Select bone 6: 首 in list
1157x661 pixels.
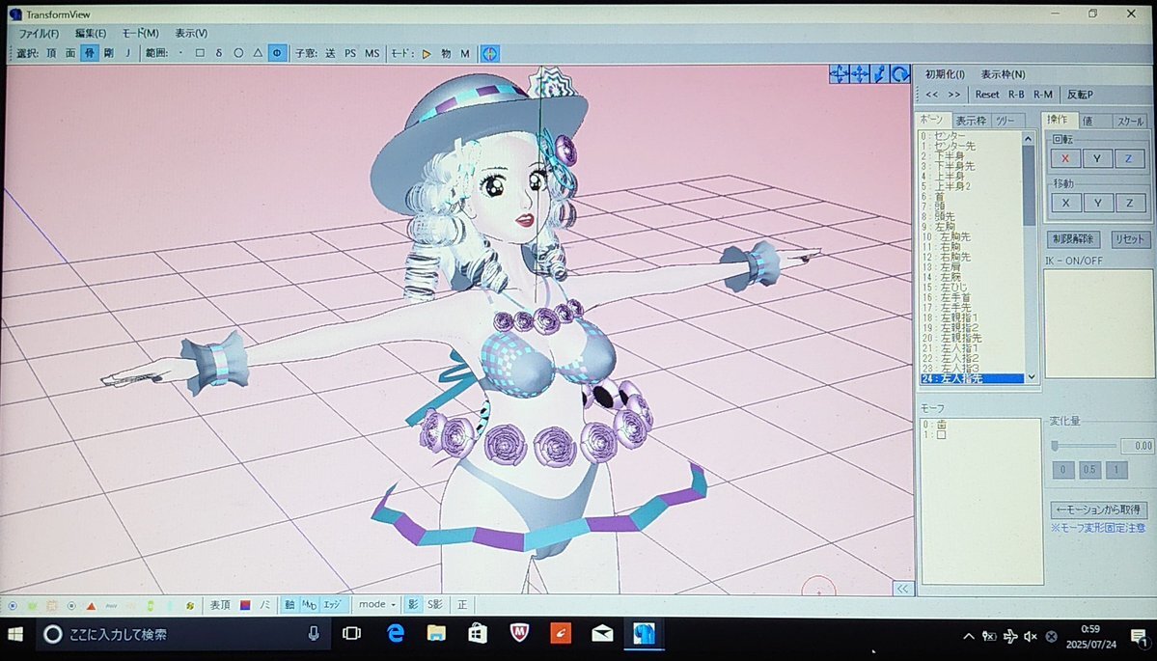[x=971, y=197]
